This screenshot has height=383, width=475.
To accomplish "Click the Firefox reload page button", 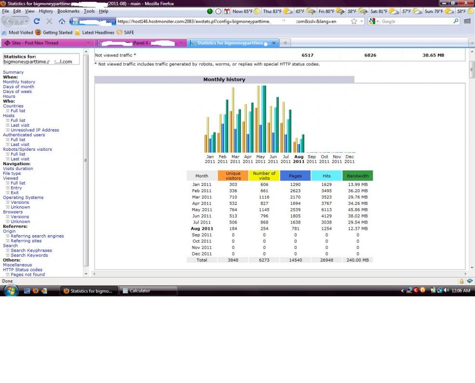I will [x=37, y=21].
